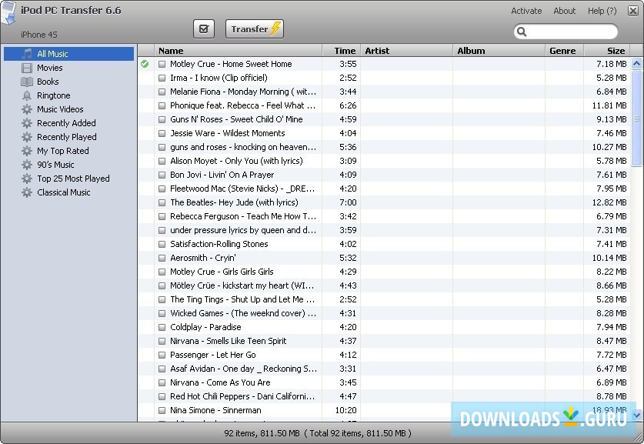Click the scroll up arrow of the song list
The image size is (644, 444).
point(636,64)
